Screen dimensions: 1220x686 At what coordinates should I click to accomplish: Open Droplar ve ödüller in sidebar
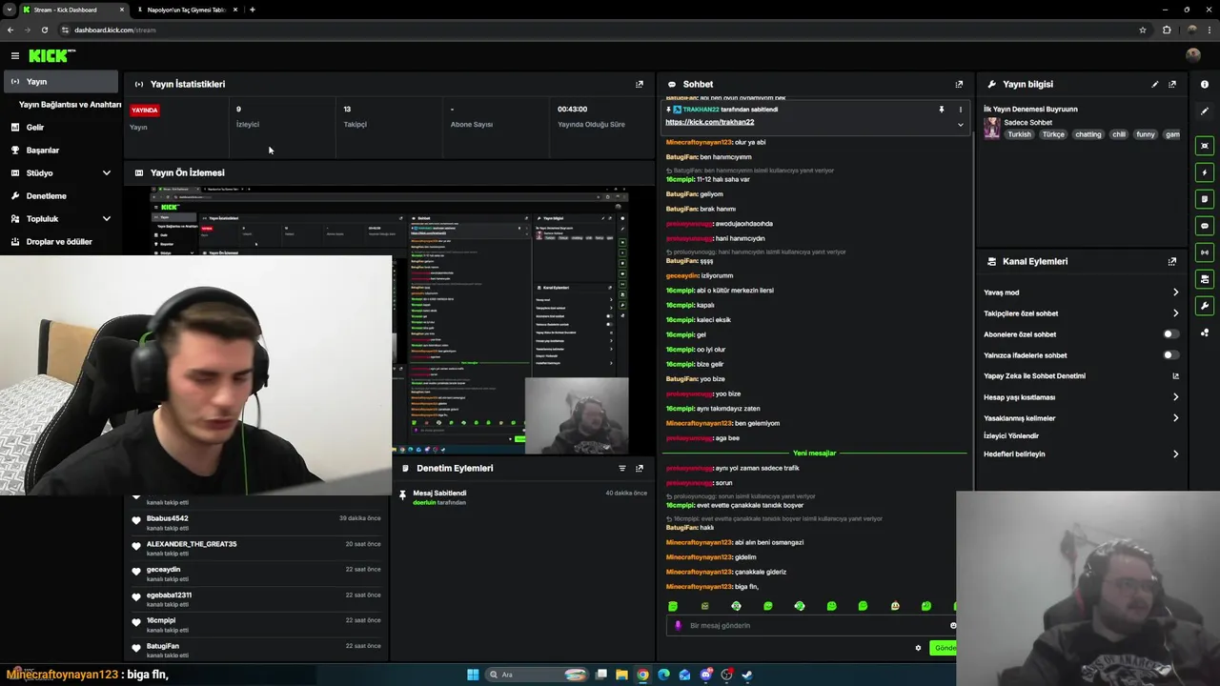pos(61,242)
